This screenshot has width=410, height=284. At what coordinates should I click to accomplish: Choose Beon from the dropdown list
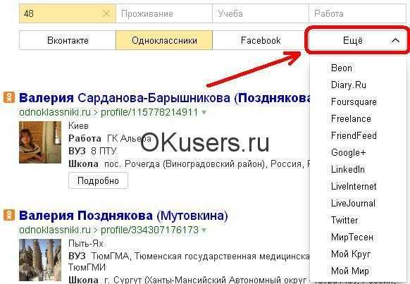341,68
